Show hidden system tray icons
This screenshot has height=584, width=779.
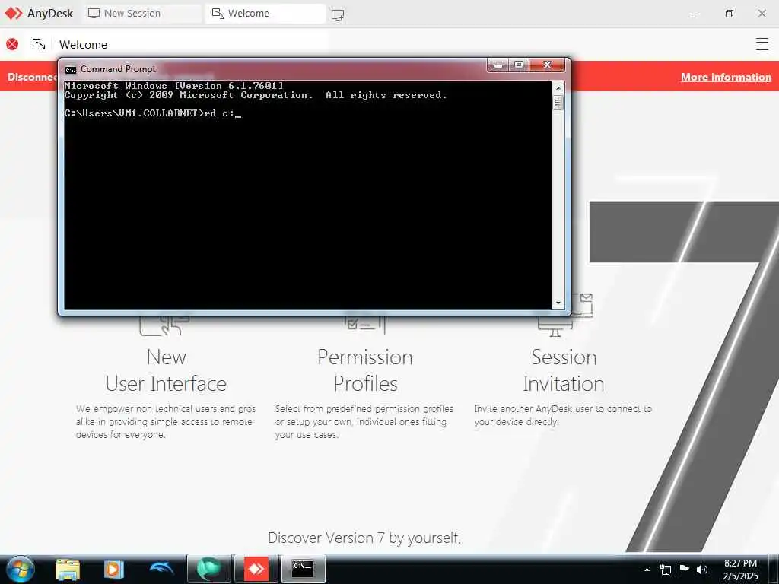(647, 570)
